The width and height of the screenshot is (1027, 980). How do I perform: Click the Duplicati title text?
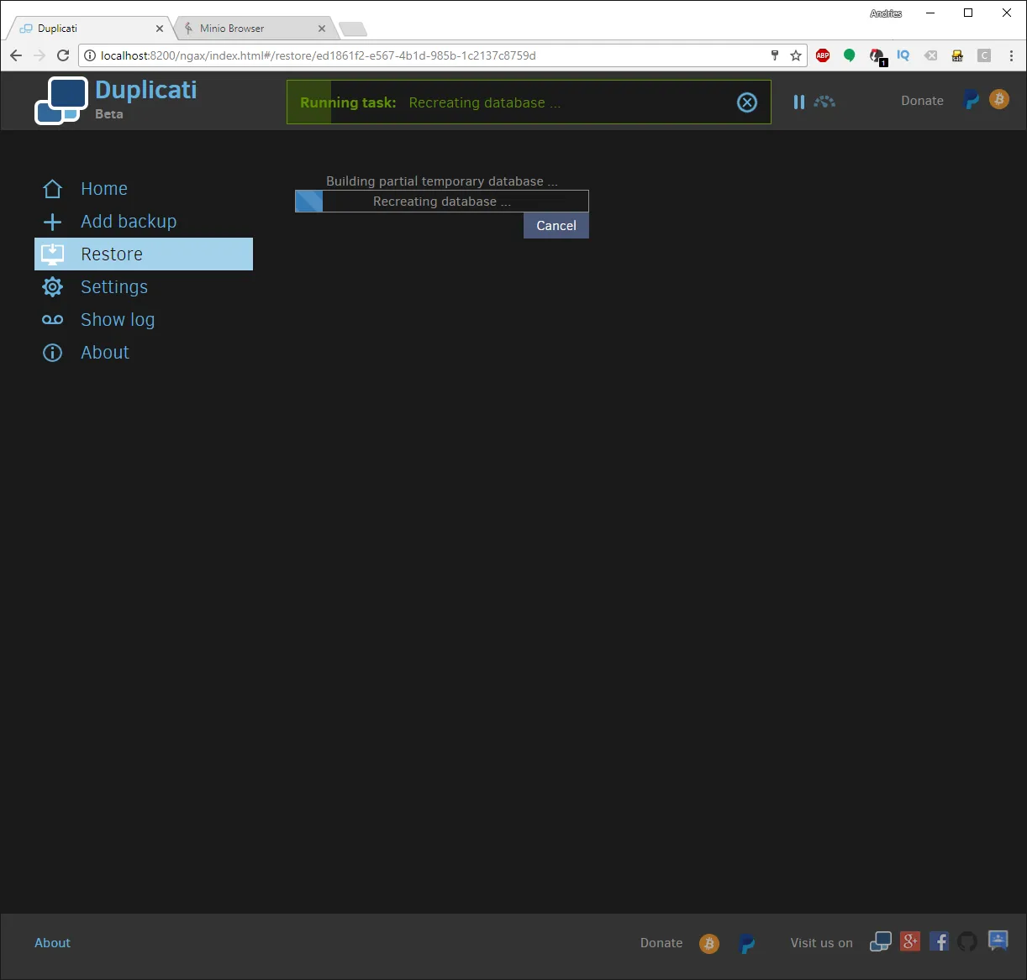146,90
